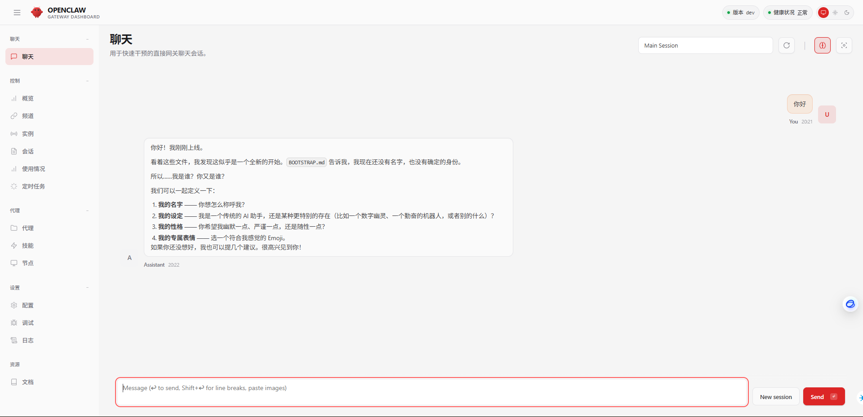
Task: Click the New session button
Action: tap(776, 397)
